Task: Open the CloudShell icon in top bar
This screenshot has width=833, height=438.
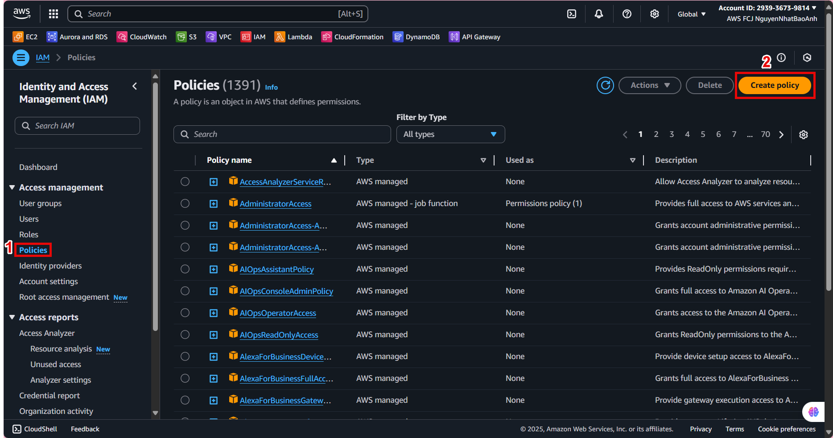Action: [x=571, y=14]
